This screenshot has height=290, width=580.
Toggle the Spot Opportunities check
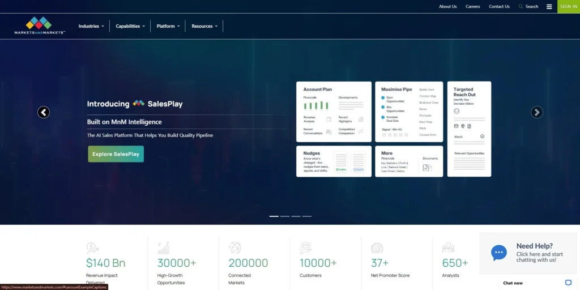(x=383, y=97)
